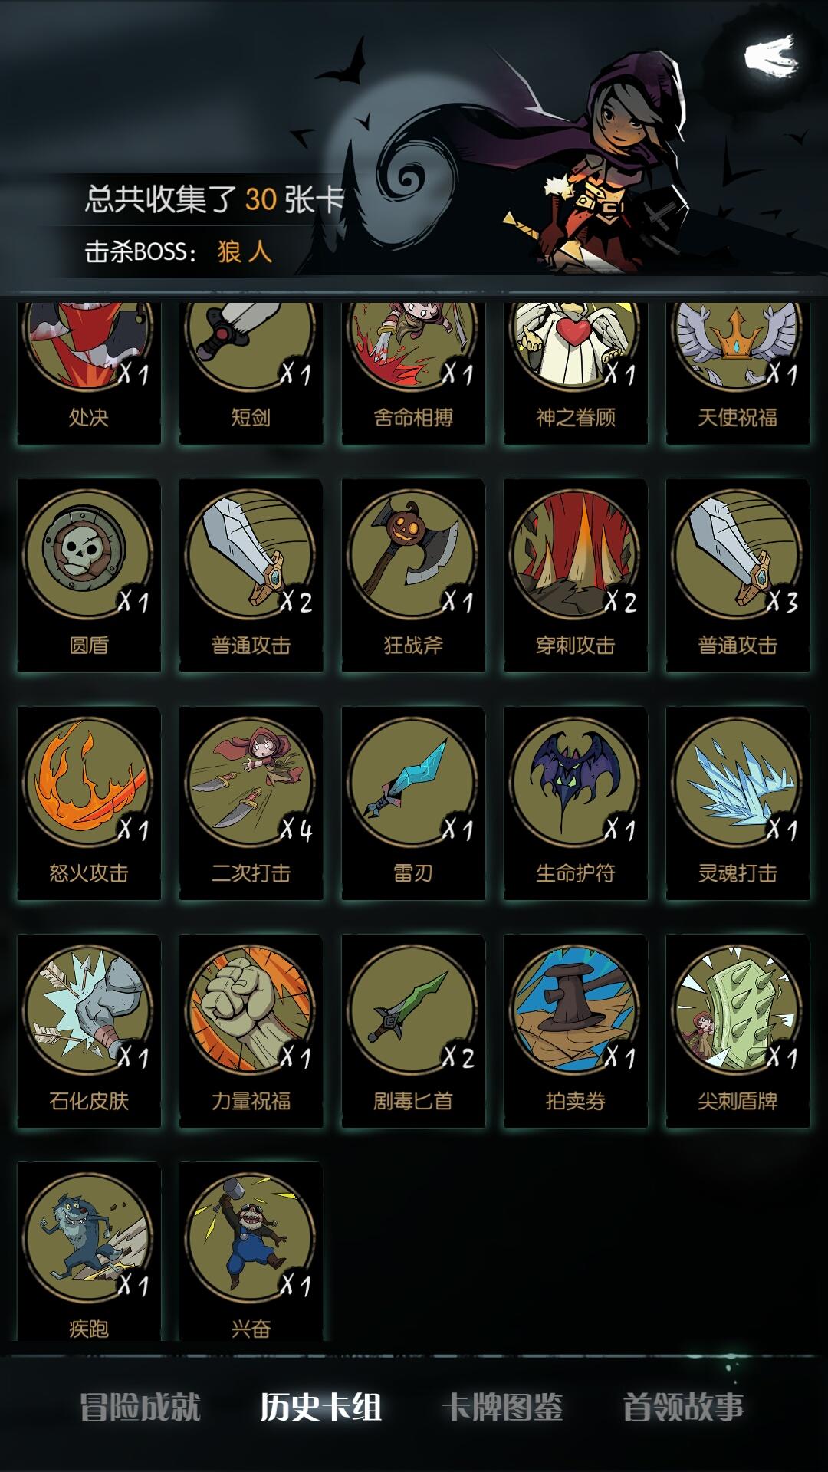Screen dimensions: 828x1472
Task: Open the 狂战斧 pumpkin axe card
Action: [x=413, y=575]
